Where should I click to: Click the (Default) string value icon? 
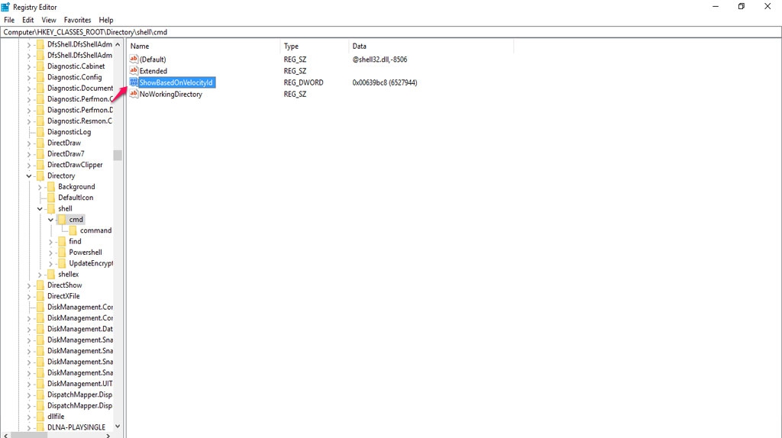coord(134,60)
